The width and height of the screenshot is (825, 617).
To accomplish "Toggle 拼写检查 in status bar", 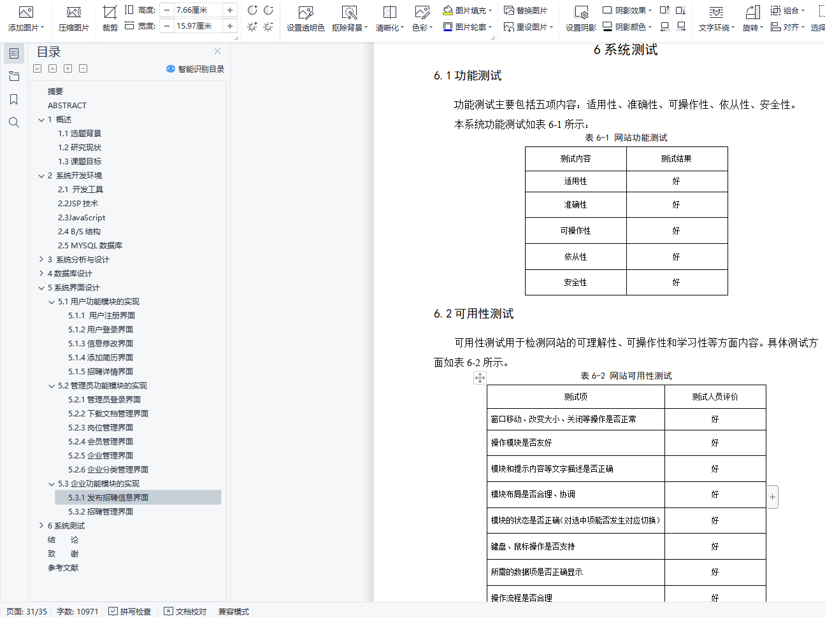I will click(130, 611).
